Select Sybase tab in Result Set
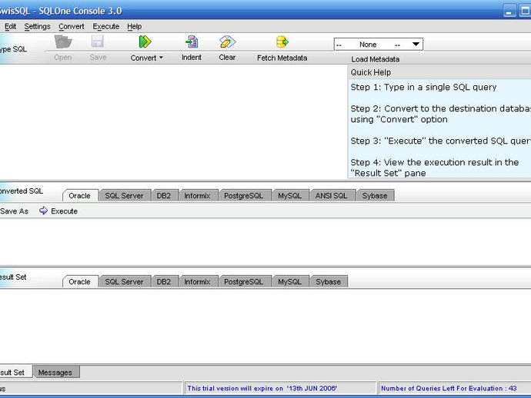This screenshot has width=531, height=398. pyautogui.click(x=329, y=281)
